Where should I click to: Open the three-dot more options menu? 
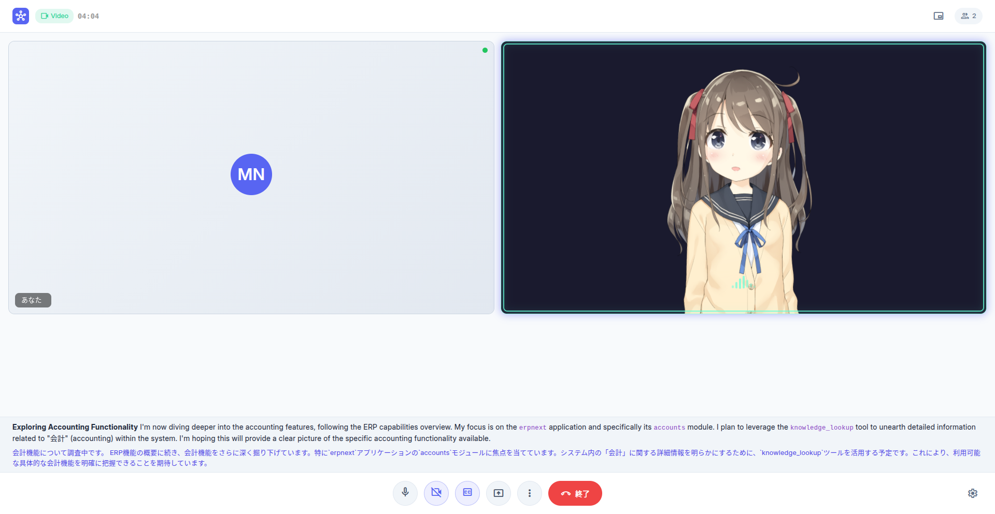pos(529,493)
